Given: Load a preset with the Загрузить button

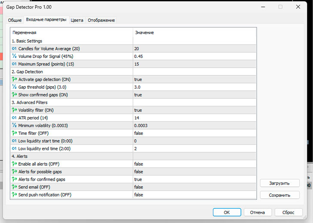Looking at the screenshot, I should (280, 183).
